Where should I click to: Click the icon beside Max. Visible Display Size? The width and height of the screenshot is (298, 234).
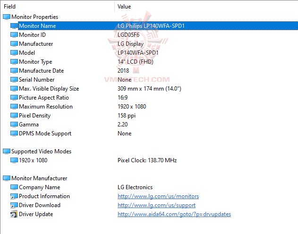pyautogui.click(x=14, y=89)
